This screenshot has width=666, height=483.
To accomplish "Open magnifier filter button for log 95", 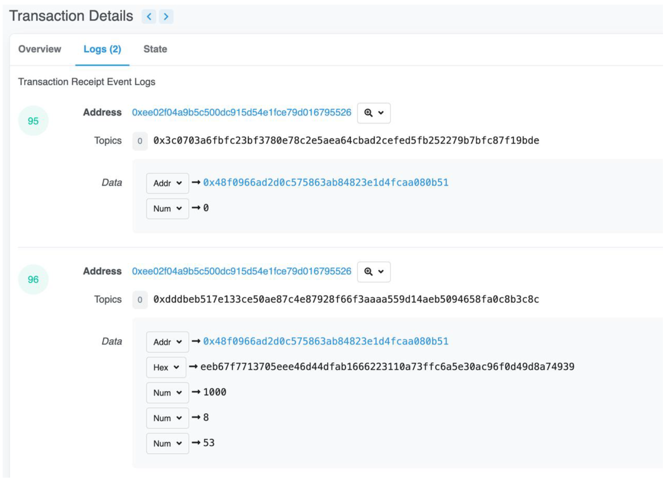I will [x=374, y=113].
